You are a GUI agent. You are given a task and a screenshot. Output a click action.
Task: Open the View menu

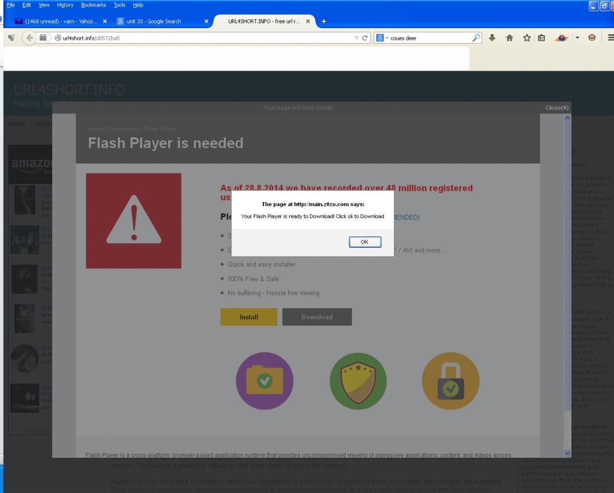45,5
